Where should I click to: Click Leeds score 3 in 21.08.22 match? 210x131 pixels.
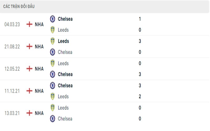click(140, 41)
